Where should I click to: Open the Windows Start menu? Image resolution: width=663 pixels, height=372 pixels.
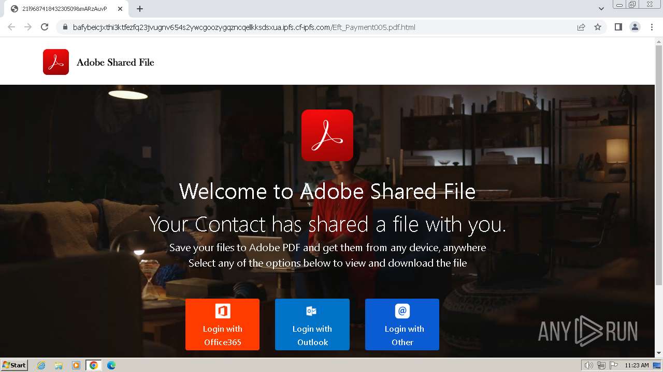[14, 365]
